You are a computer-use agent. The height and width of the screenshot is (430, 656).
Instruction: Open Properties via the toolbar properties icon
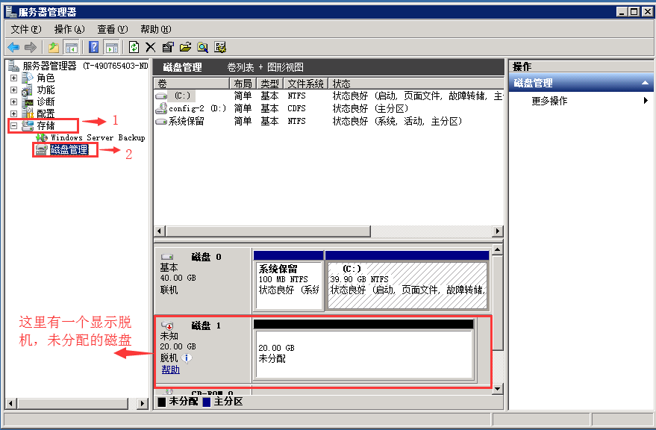[x=167, y=47]
